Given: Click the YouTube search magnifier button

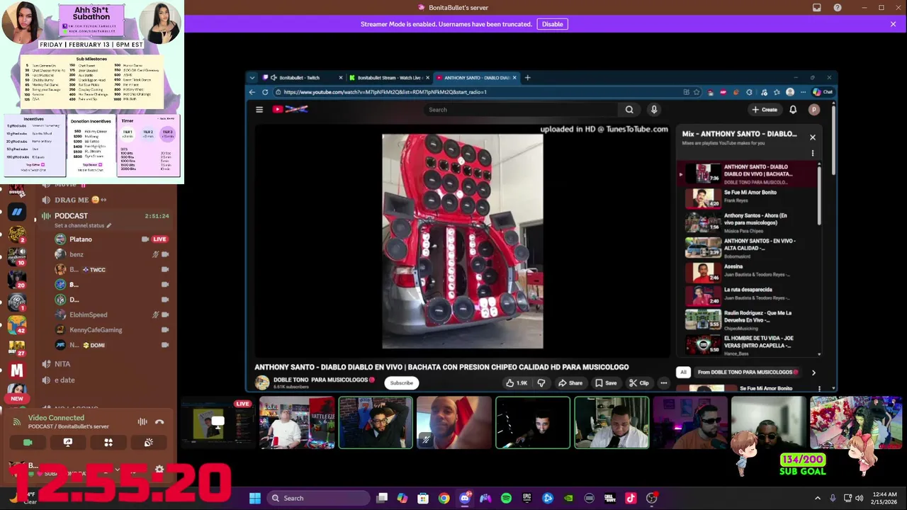Looking at the screenshot, I should coord(629,110).
